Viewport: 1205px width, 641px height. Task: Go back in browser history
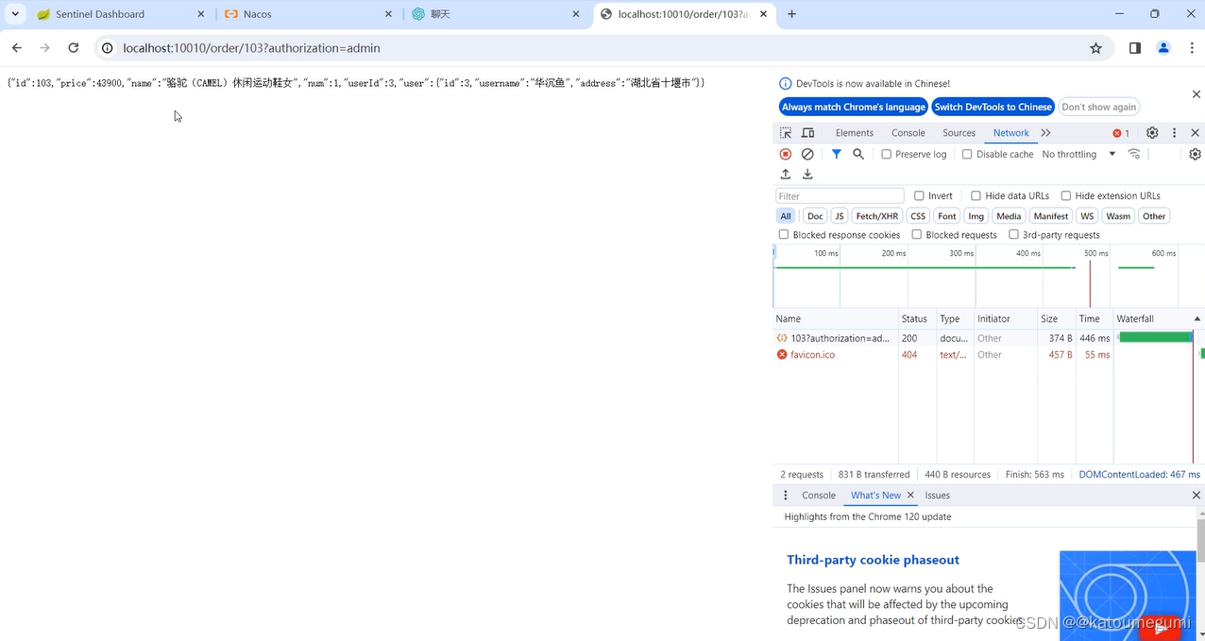[x=17, y=48]
